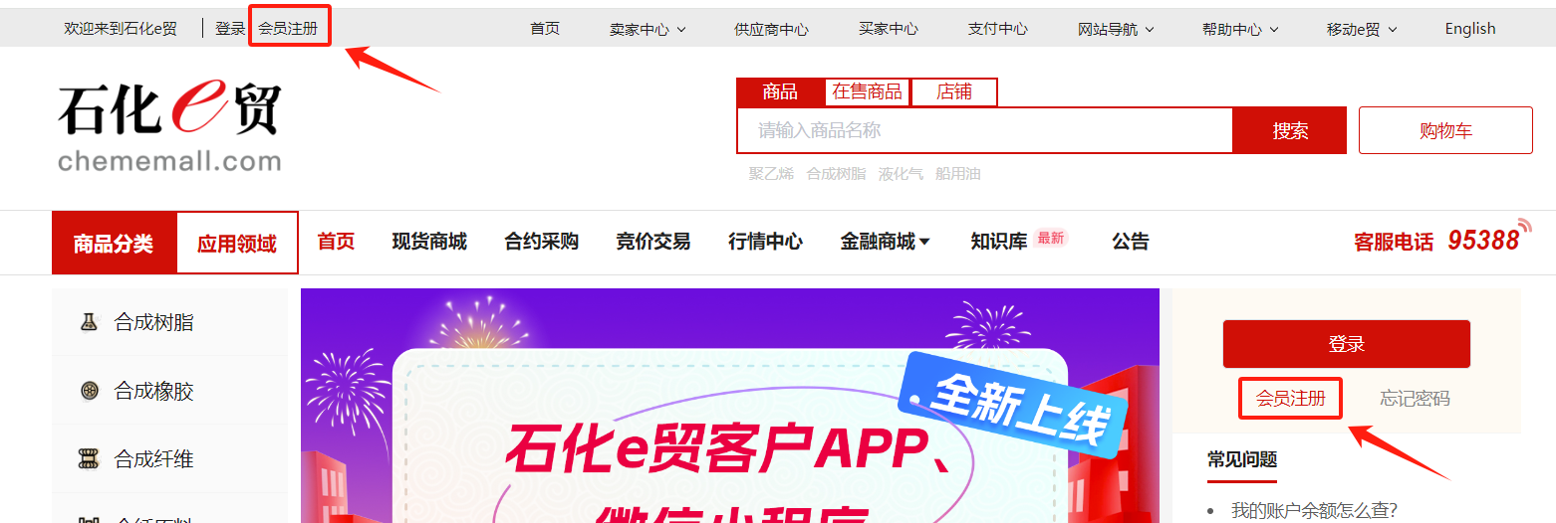The image size is (1556, 523).
Task: Open 行情中心 in navigation bar
Action: coord(765,241)
